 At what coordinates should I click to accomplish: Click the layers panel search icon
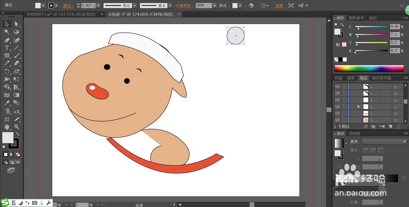[366, 127]
